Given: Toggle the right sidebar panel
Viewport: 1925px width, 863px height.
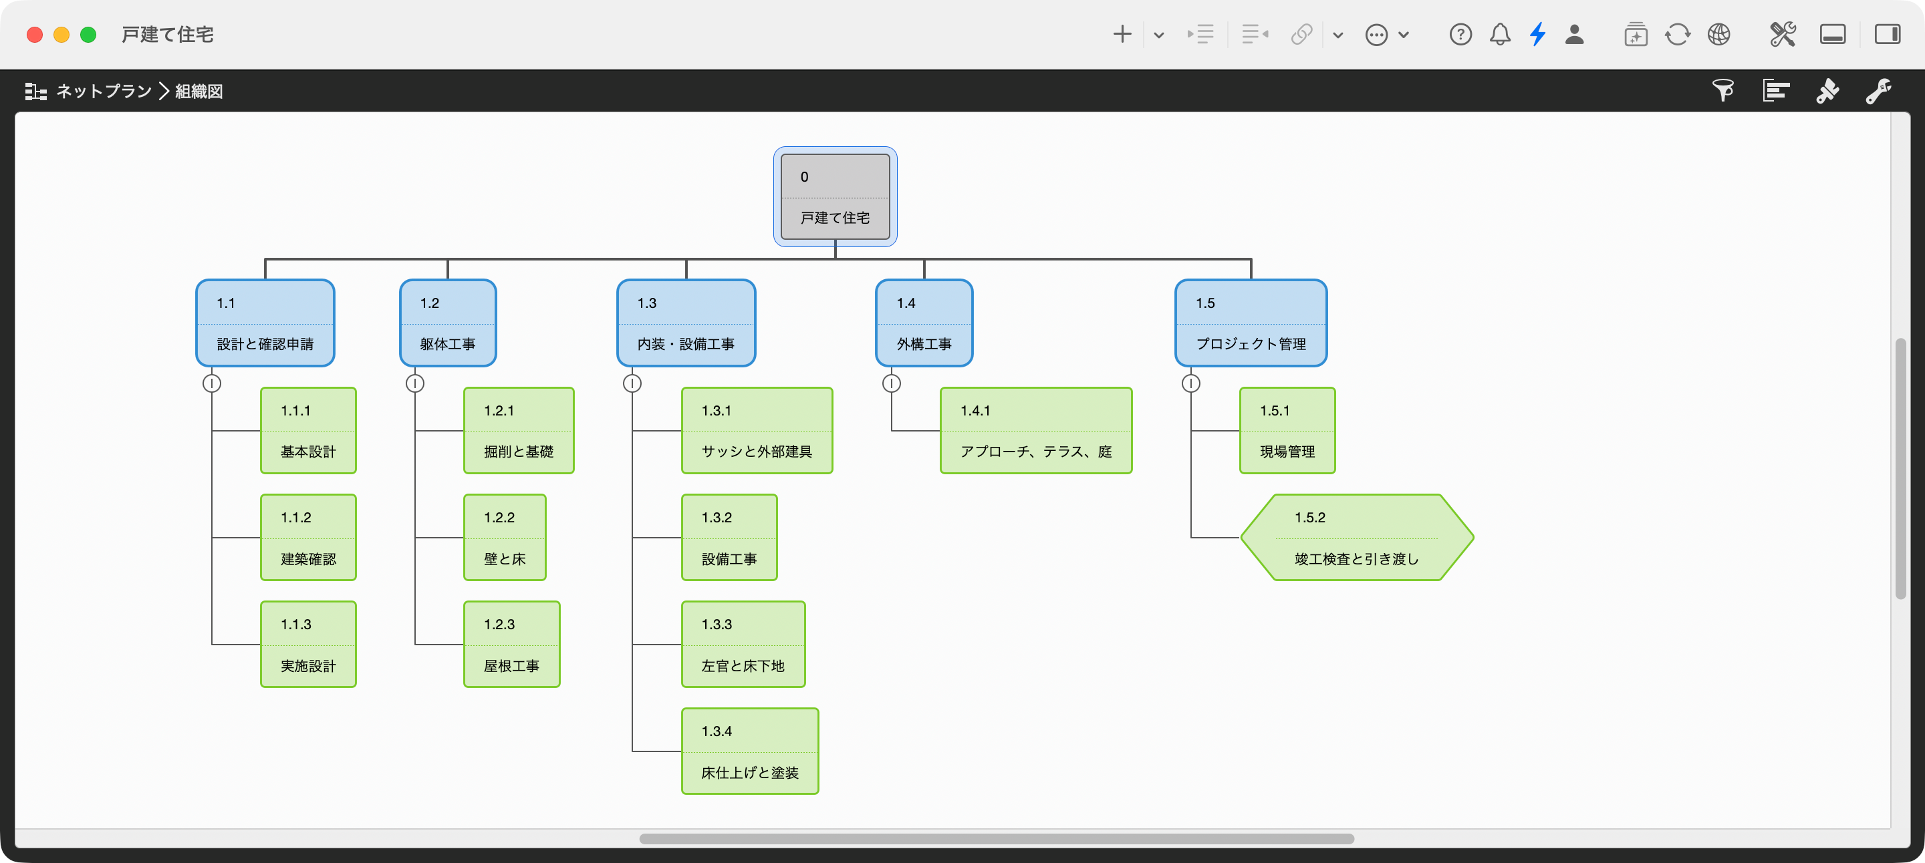Looking at the screenshot, I should pos(1887,34).
